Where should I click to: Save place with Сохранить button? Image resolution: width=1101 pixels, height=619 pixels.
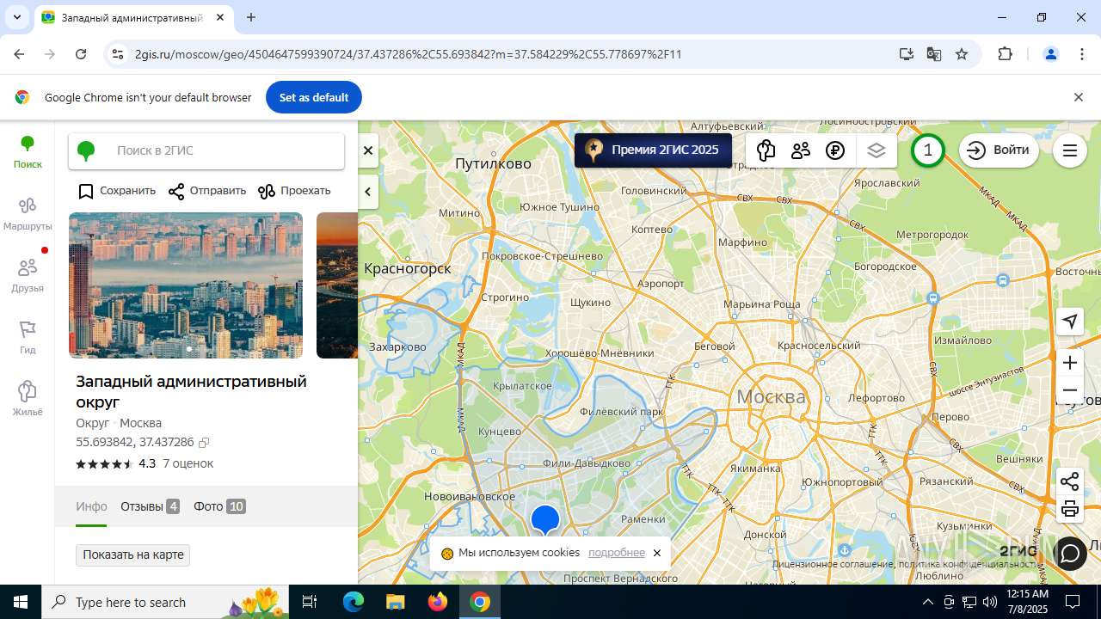pyautogui.click(x=117, y=191)
